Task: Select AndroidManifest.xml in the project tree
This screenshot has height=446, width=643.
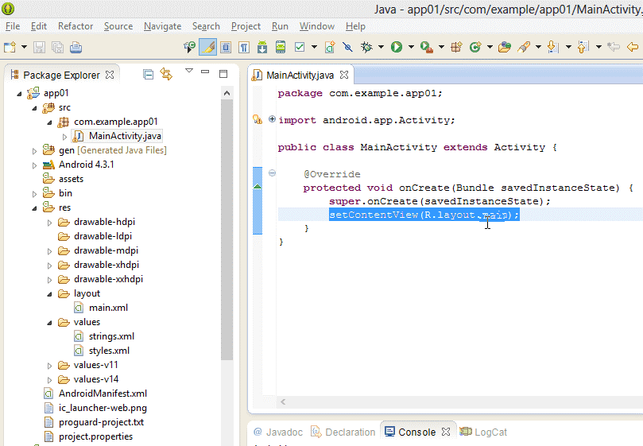Action: click(x=103, y=394)
